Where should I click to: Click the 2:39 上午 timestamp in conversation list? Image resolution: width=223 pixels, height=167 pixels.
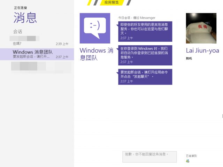[x=62, y=44]
